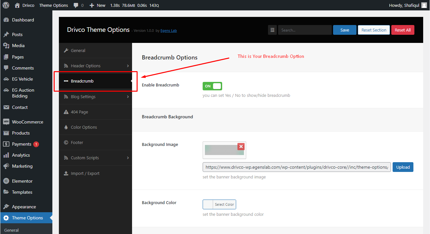The image size is (430, 234).
Task: Click the expand all sections icon beside search
Action: click(x=272, y=30)
